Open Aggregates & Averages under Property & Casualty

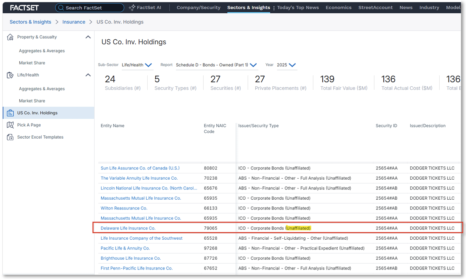click(x=42, y=51)
